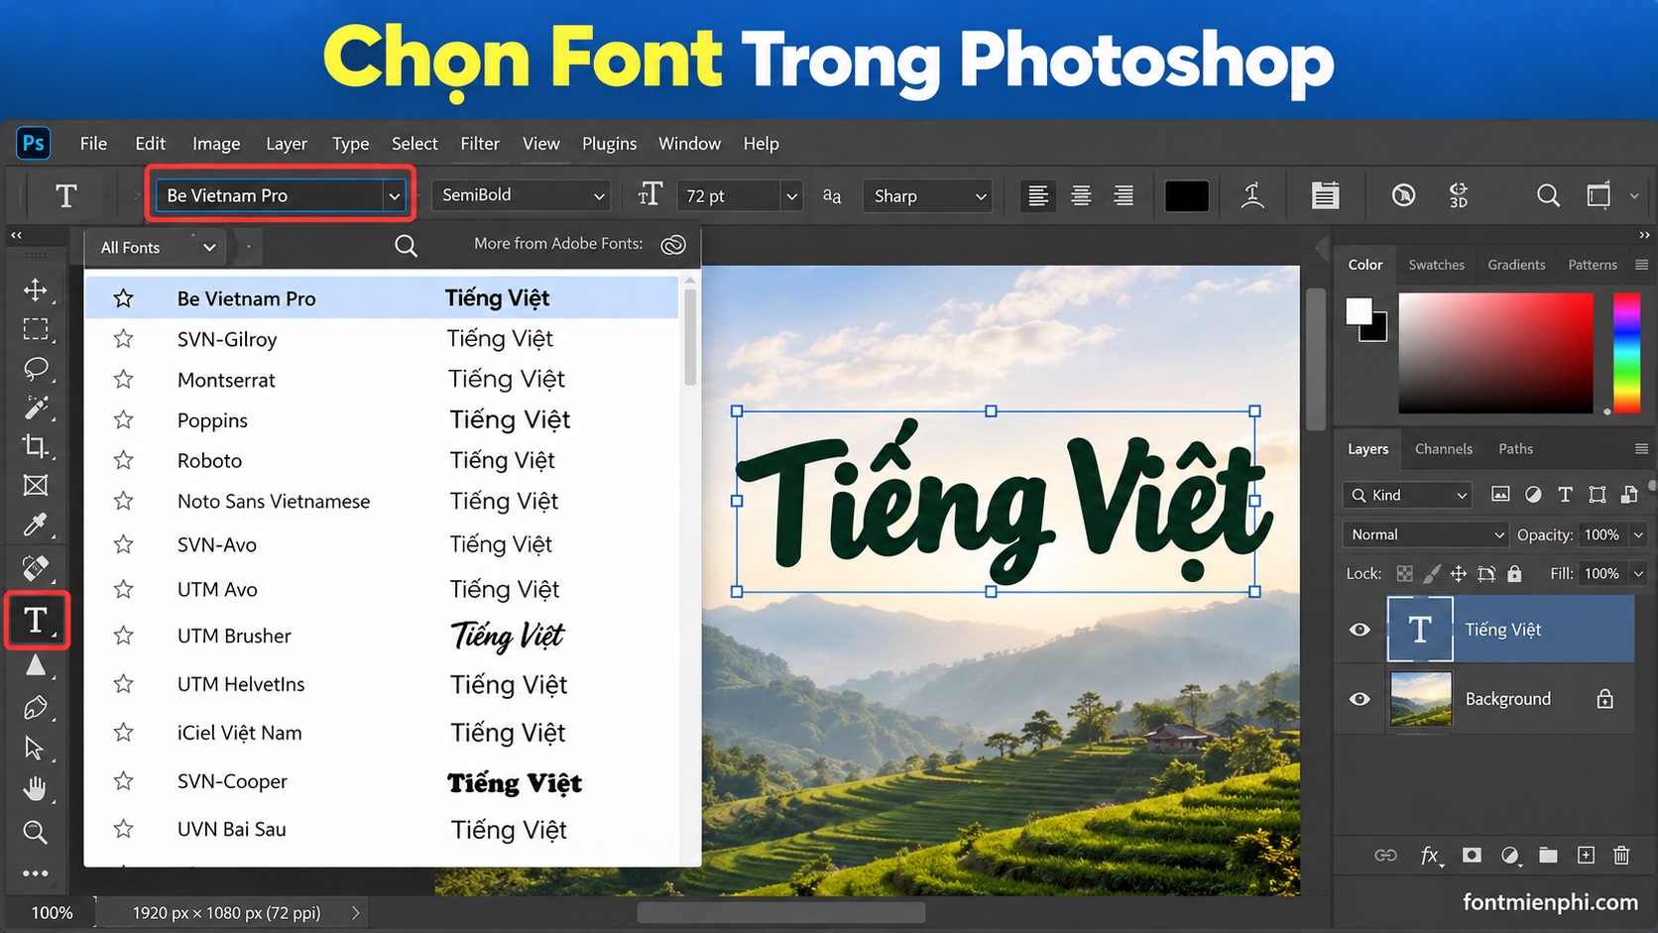Open the Be Vietnam Pro font family dropdown

click(394, 195)
